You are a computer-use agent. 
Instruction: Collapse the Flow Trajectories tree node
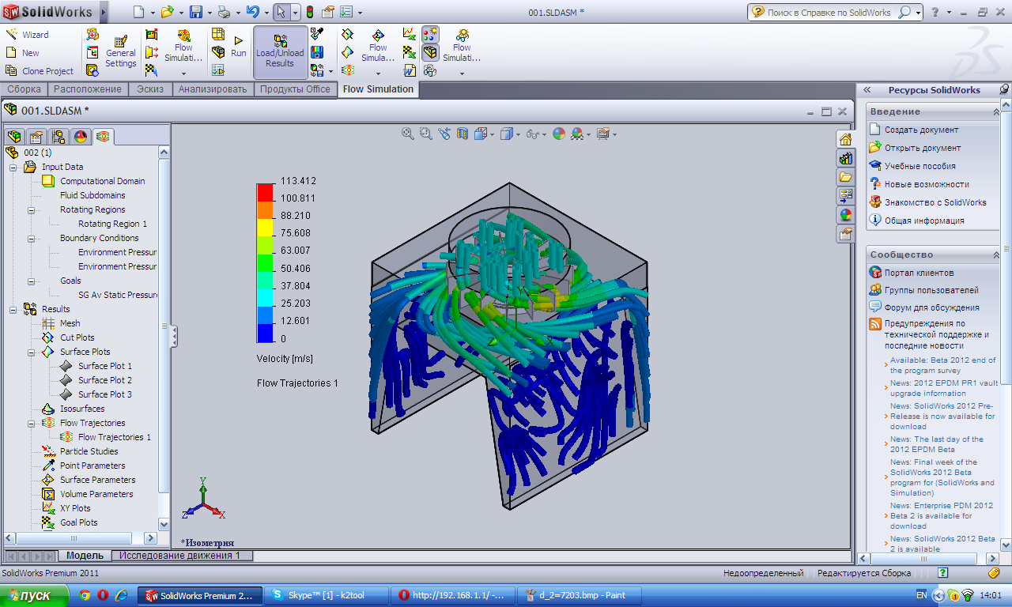[32, 423]
